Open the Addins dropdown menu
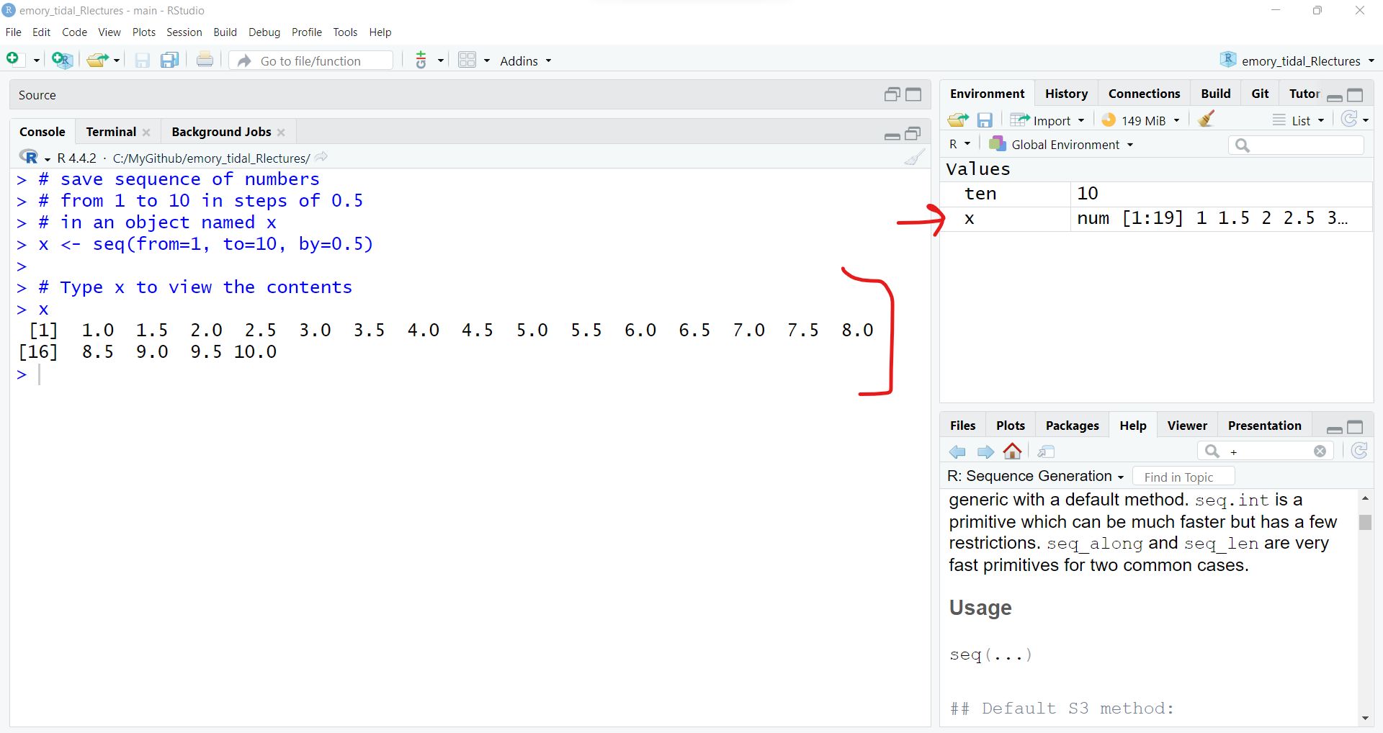1383x733 pixels. pyautogui.click(x=525, y=61)
